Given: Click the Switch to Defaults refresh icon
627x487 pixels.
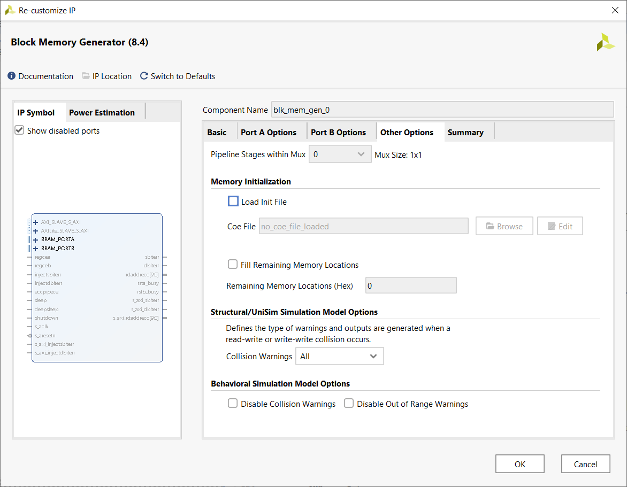Looking at the screenshot, I should (x=144, y=76).
